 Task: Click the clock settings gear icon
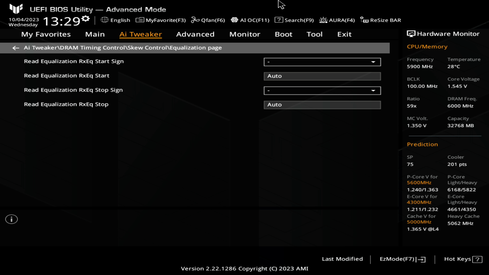pyautogui.click(x=86, y=19)
